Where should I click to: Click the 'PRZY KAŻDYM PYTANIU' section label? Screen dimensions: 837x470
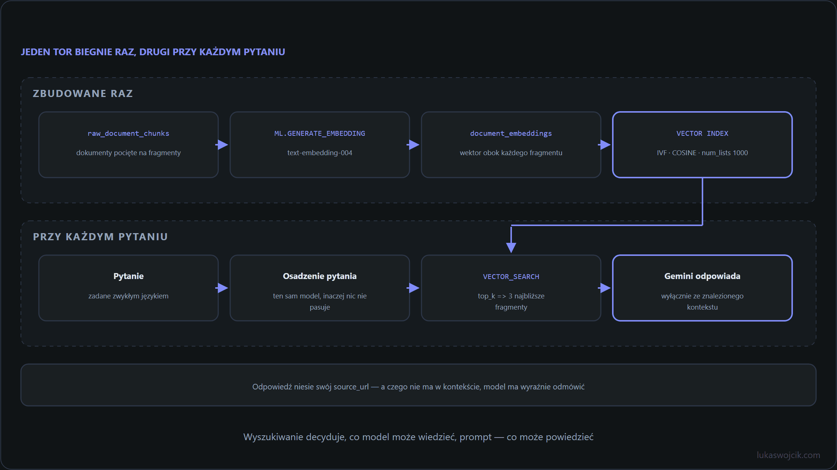coord(101,236)
